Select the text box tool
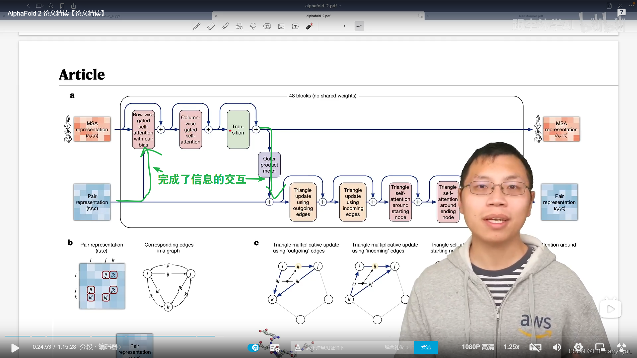The image size is (637, 358). coord(295,26)
